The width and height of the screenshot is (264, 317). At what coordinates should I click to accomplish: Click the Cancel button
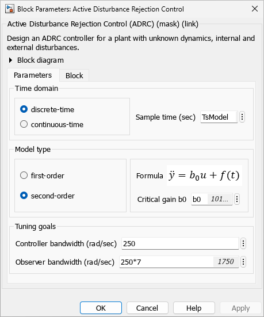(x=147, y=308)
